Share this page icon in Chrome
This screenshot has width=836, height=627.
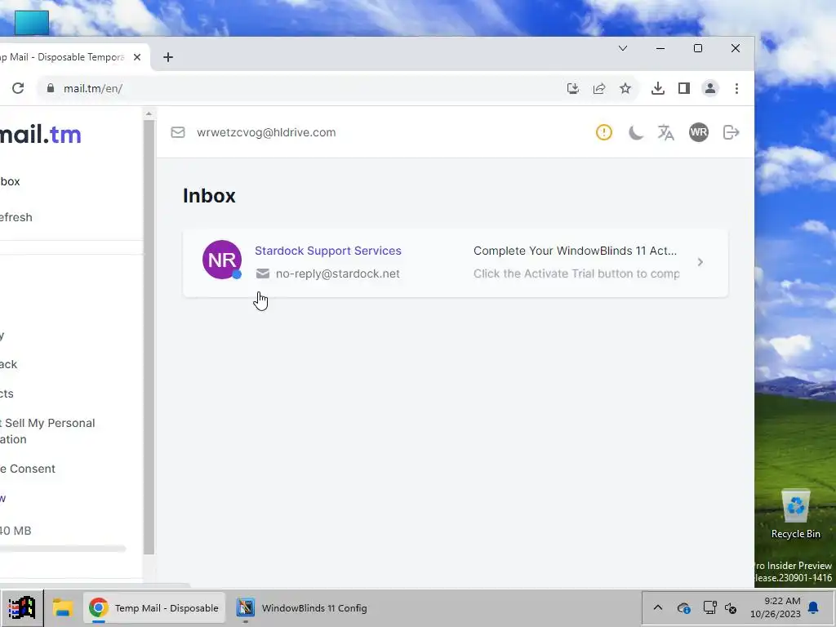[598, 88]
